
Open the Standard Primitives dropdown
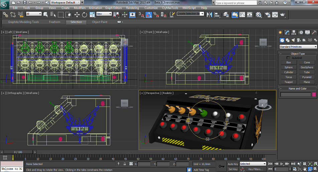tap(298, 47)
